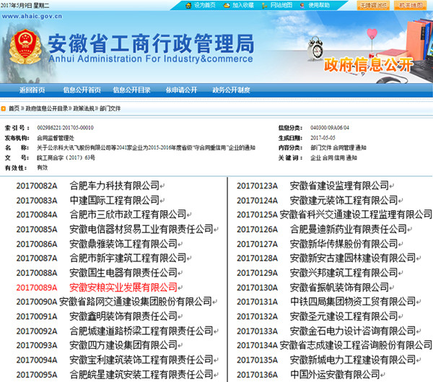The width and height of the screenshot is (433, 382).
Task: Click content category 部门文件 合同管理 通知
Action: pos(338,148)
